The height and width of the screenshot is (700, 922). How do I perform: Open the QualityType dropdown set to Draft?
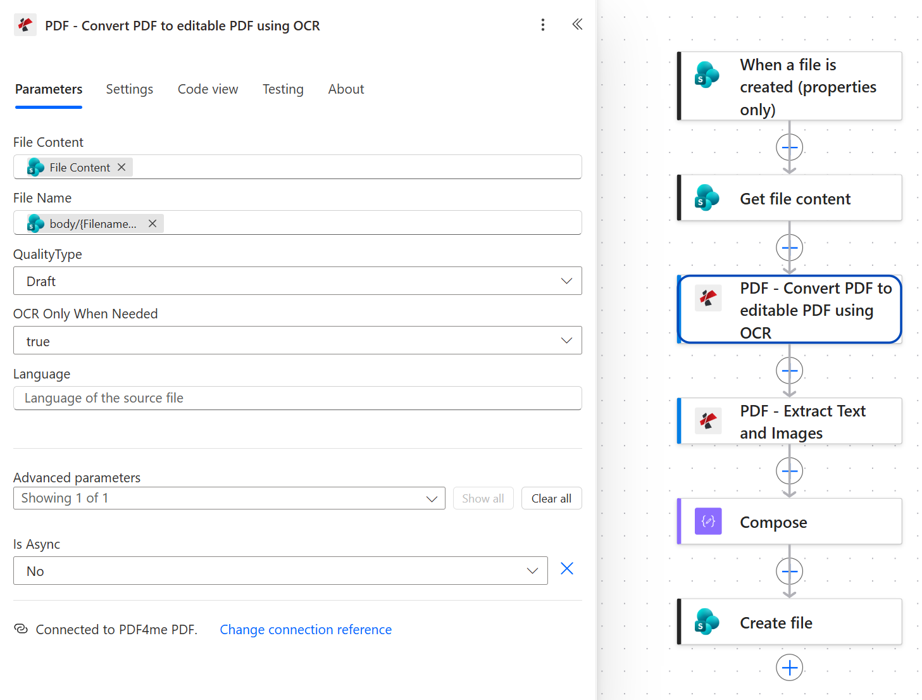click(x=297, y=281)
